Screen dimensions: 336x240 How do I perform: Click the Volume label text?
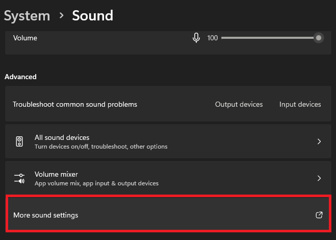point(25,38)
